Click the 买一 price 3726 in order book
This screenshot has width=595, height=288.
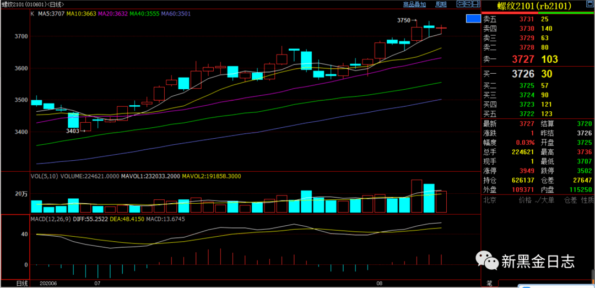(523, 74)
